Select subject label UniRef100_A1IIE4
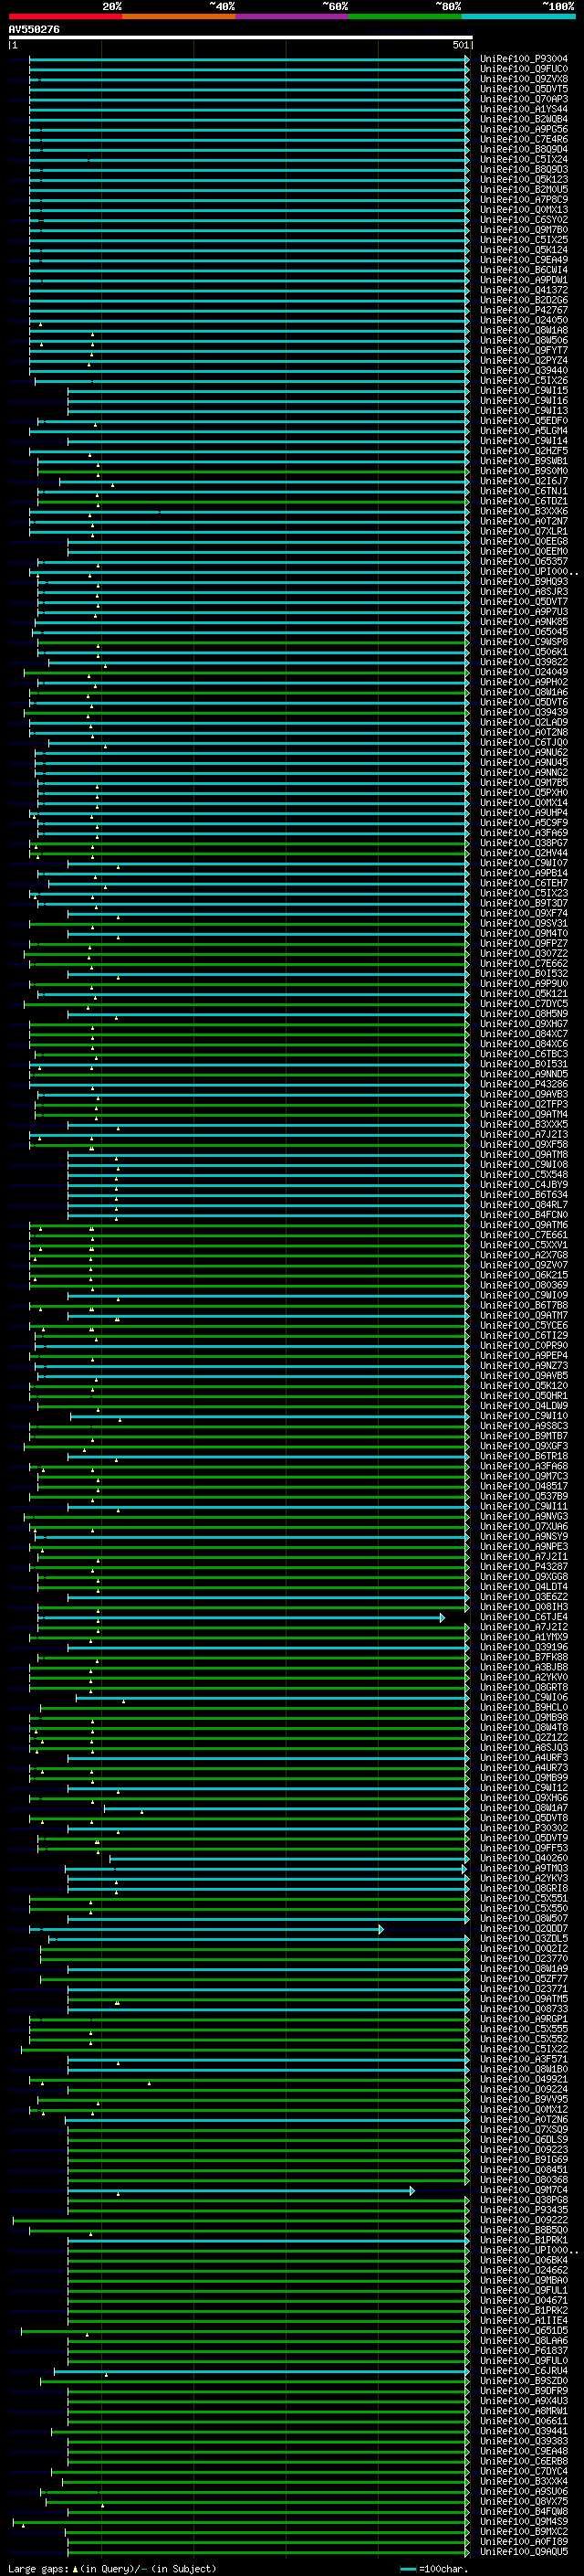The width and height of the screenshot is (584, 2576). click(x=524, y=2321)
